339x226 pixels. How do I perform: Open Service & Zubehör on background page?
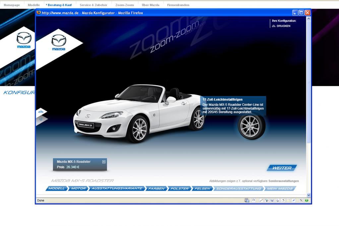(x=93, y=5)
